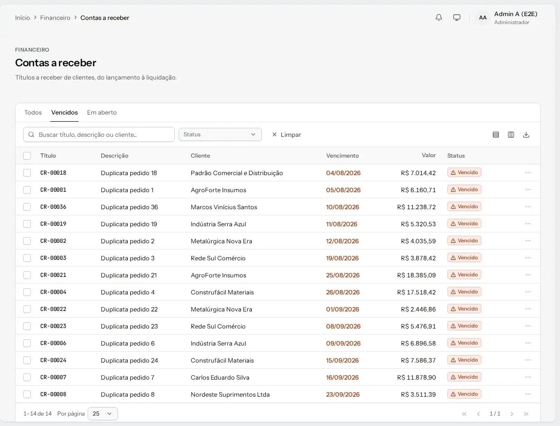Go to Início breadcrumb link
Screen dimensions: 560x426
(23, 18)
